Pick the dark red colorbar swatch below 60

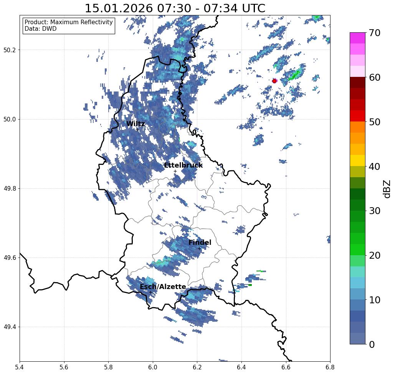(357, 83)
